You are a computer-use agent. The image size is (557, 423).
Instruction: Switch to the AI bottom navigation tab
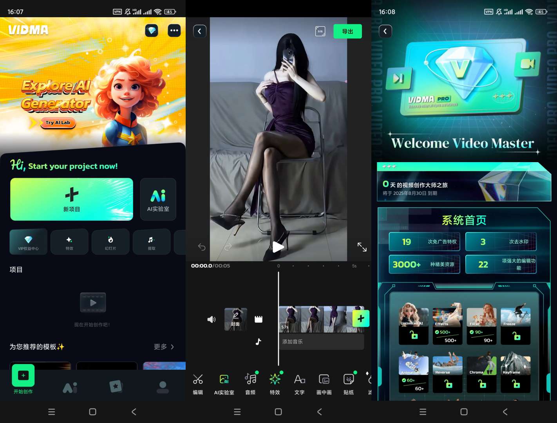pyautogui.click(x=70, y=387)
